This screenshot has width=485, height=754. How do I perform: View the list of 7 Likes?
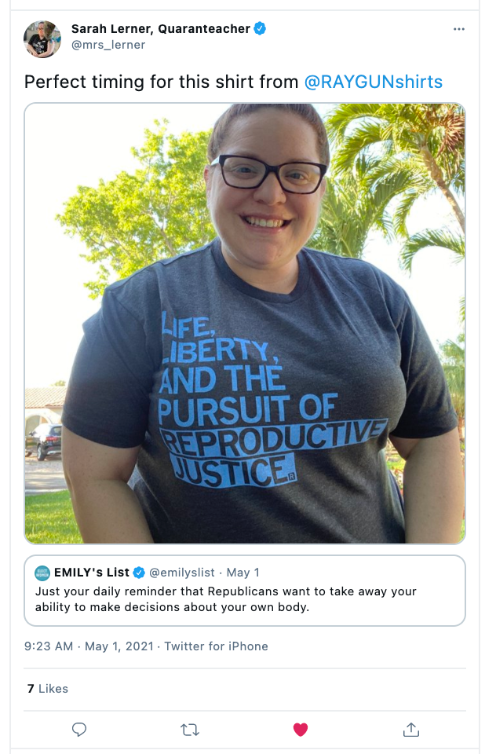click(48, 689)
